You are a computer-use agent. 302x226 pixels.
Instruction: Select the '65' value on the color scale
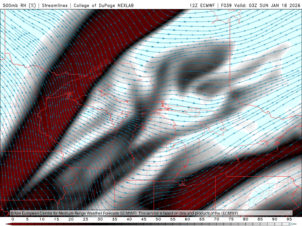tap(202, 219)
